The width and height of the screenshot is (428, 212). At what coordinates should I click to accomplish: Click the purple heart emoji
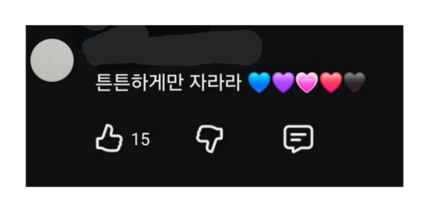pos(283,82)
